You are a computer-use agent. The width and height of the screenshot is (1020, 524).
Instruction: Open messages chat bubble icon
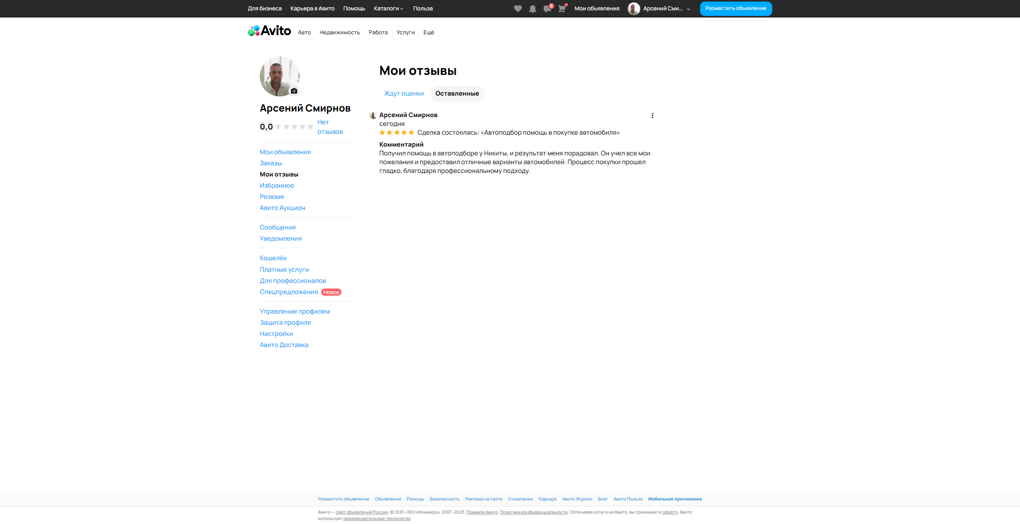(547, 9)
